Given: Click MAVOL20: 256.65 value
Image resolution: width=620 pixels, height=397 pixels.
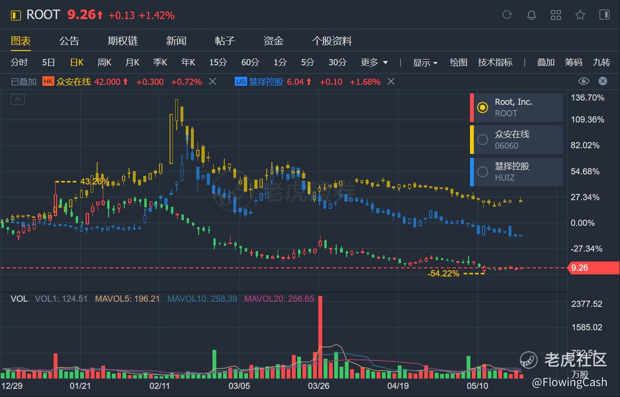Looking at the screenshot, I should [x=279, y=299].
